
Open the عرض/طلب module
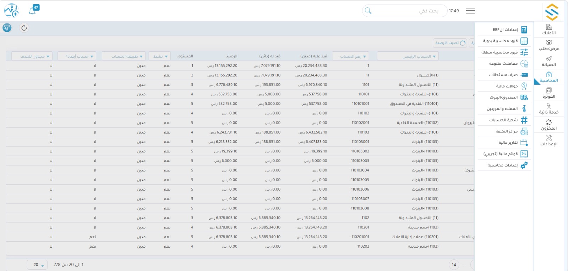548,45
